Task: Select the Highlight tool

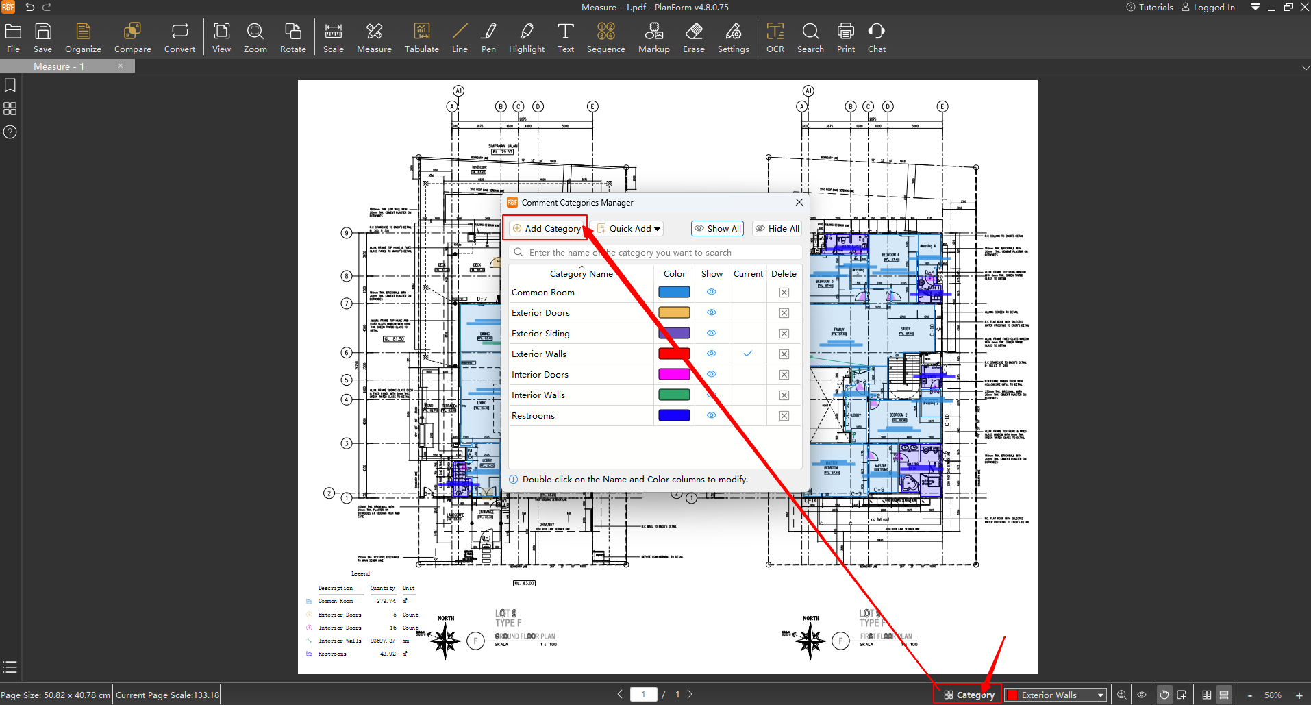Action: [x=526, y=38]
